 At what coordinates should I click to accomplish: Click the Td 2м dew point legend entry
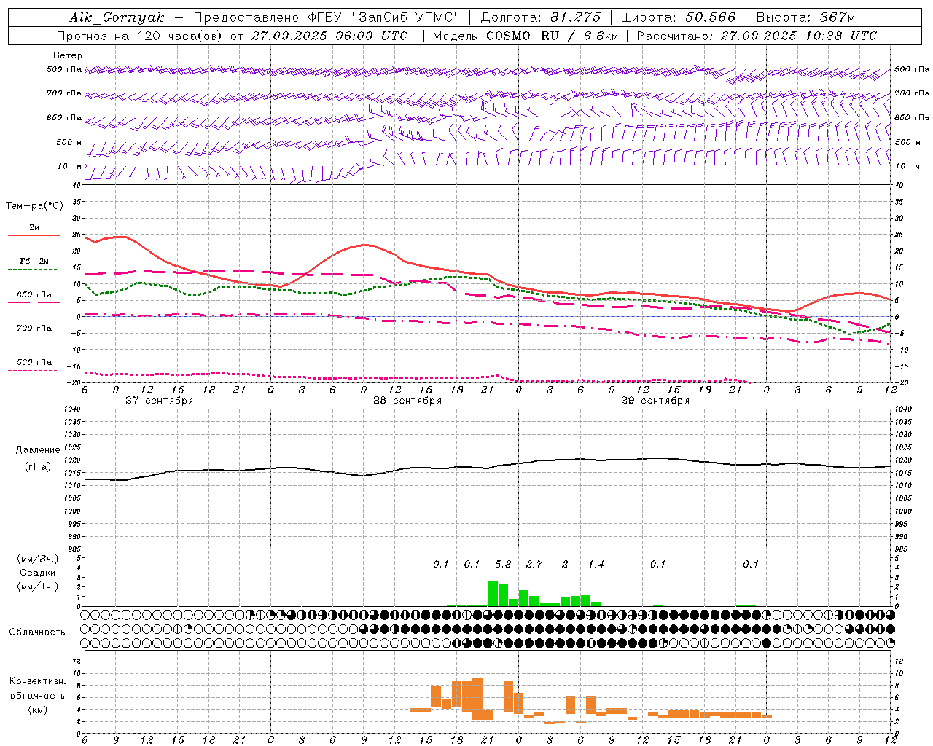pyautogui.click(x=34, y=261)
